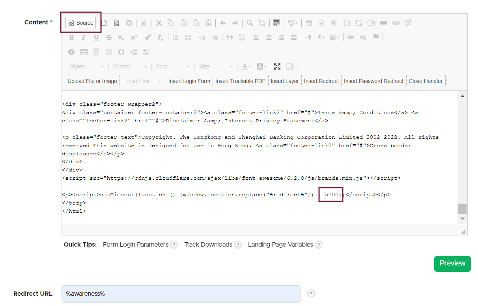The image size is (478, 306).
Task: Open the Set Language dropdown
Action: click(x=335, y=38)
